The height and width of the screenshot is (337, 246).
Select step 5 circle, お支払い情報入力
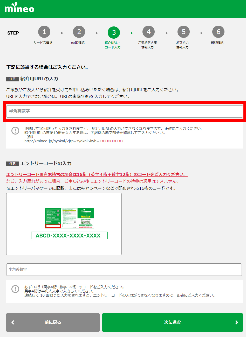tap(183, 32)
